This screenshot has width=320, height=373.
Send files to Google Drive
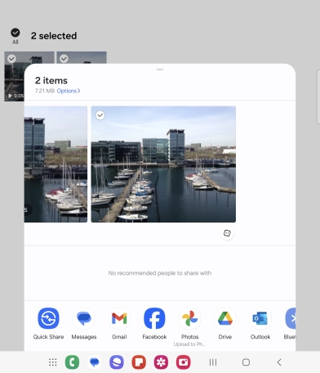pyautogui.click(x=225, y=318)
